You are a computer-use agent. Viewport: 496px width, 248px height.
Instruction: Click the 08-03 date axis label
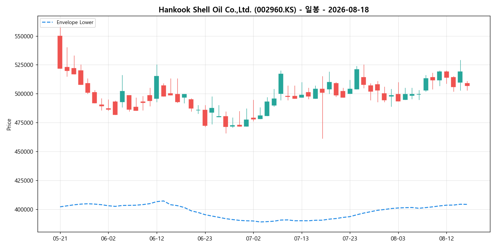[398, 239]
